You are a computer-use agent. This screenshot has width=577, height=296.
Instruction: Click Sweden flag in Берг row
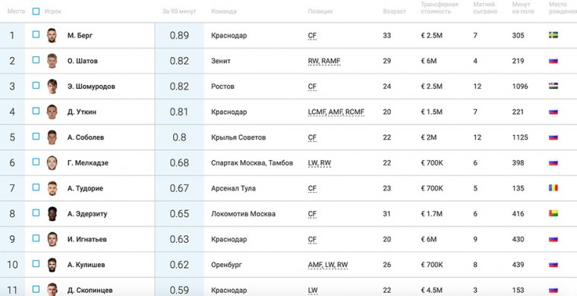click(x=553, y=36)
